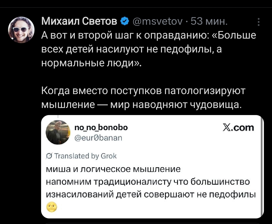This screenshot has width=272, height=224.
Task: Click the moon face emoji
Action: click(x=52, y=207)
